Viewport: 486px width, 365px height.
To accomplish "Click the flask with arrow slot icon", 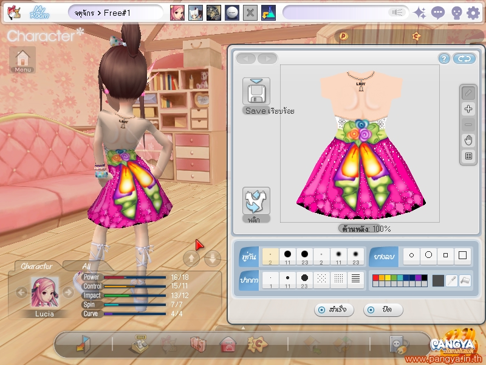I will click(x=269, y=13).
